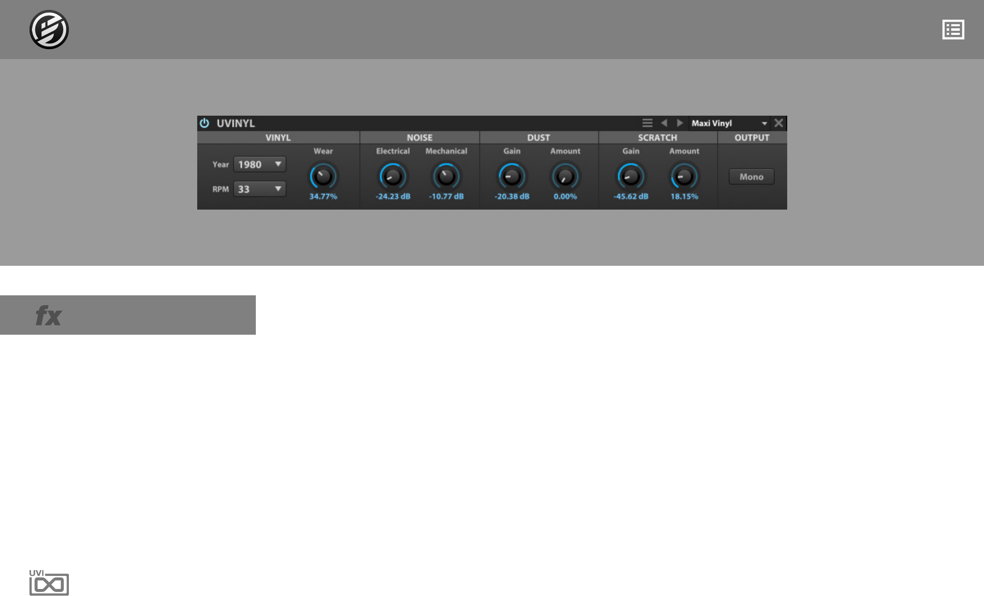The width and height of the screenshot is (984, 596).
Task: Click the Dust Gain knob
Action: [512, 176]
